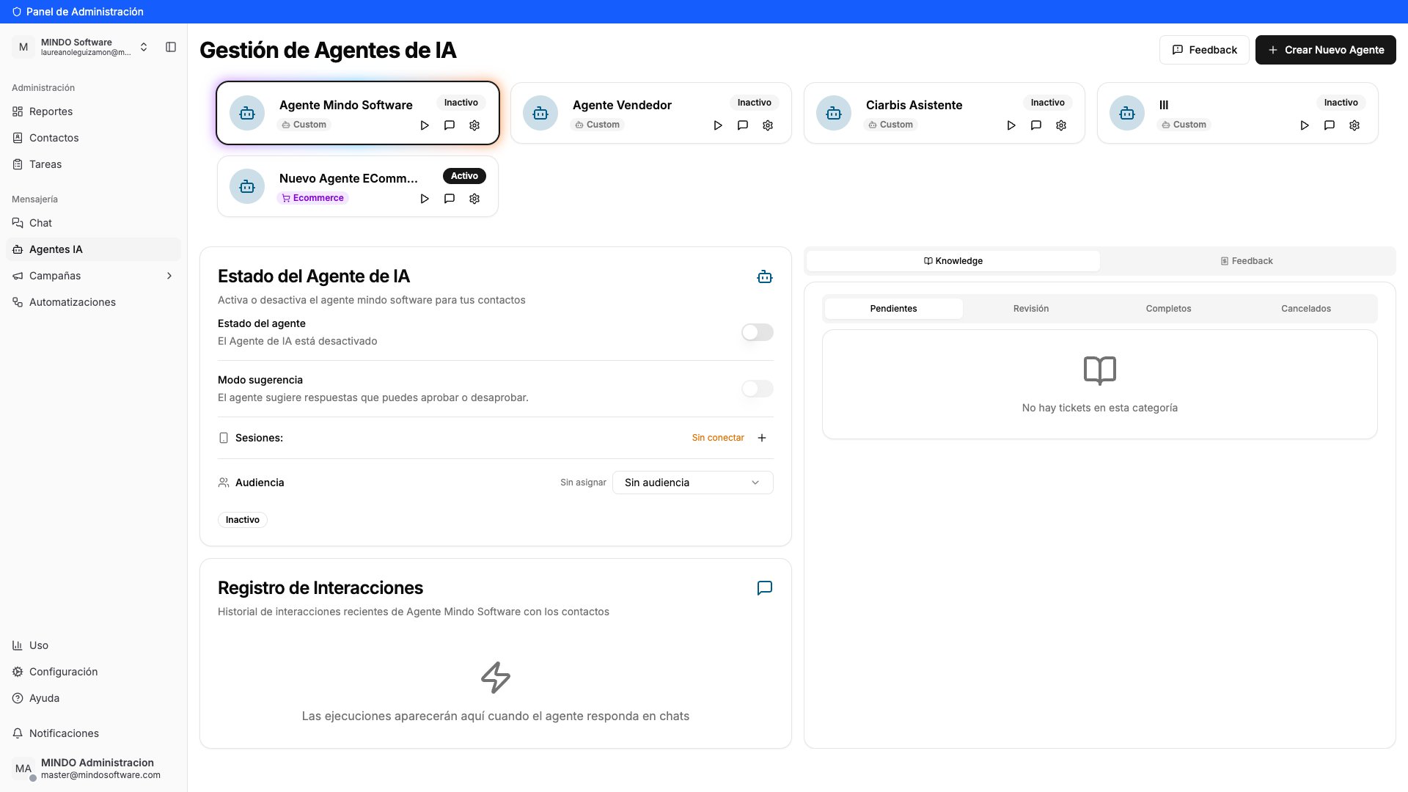Open Contactos in the sidebar
1408x792 pixels.
tap(93, 138)
